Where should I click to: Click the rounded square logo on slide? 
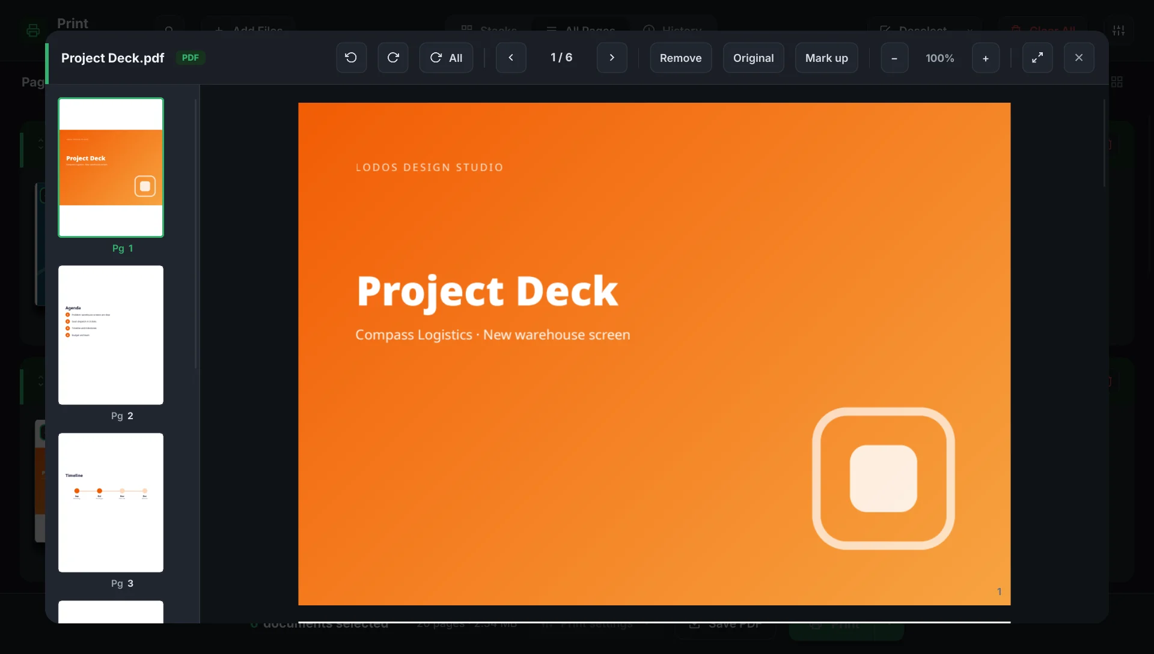pos(884,479)
